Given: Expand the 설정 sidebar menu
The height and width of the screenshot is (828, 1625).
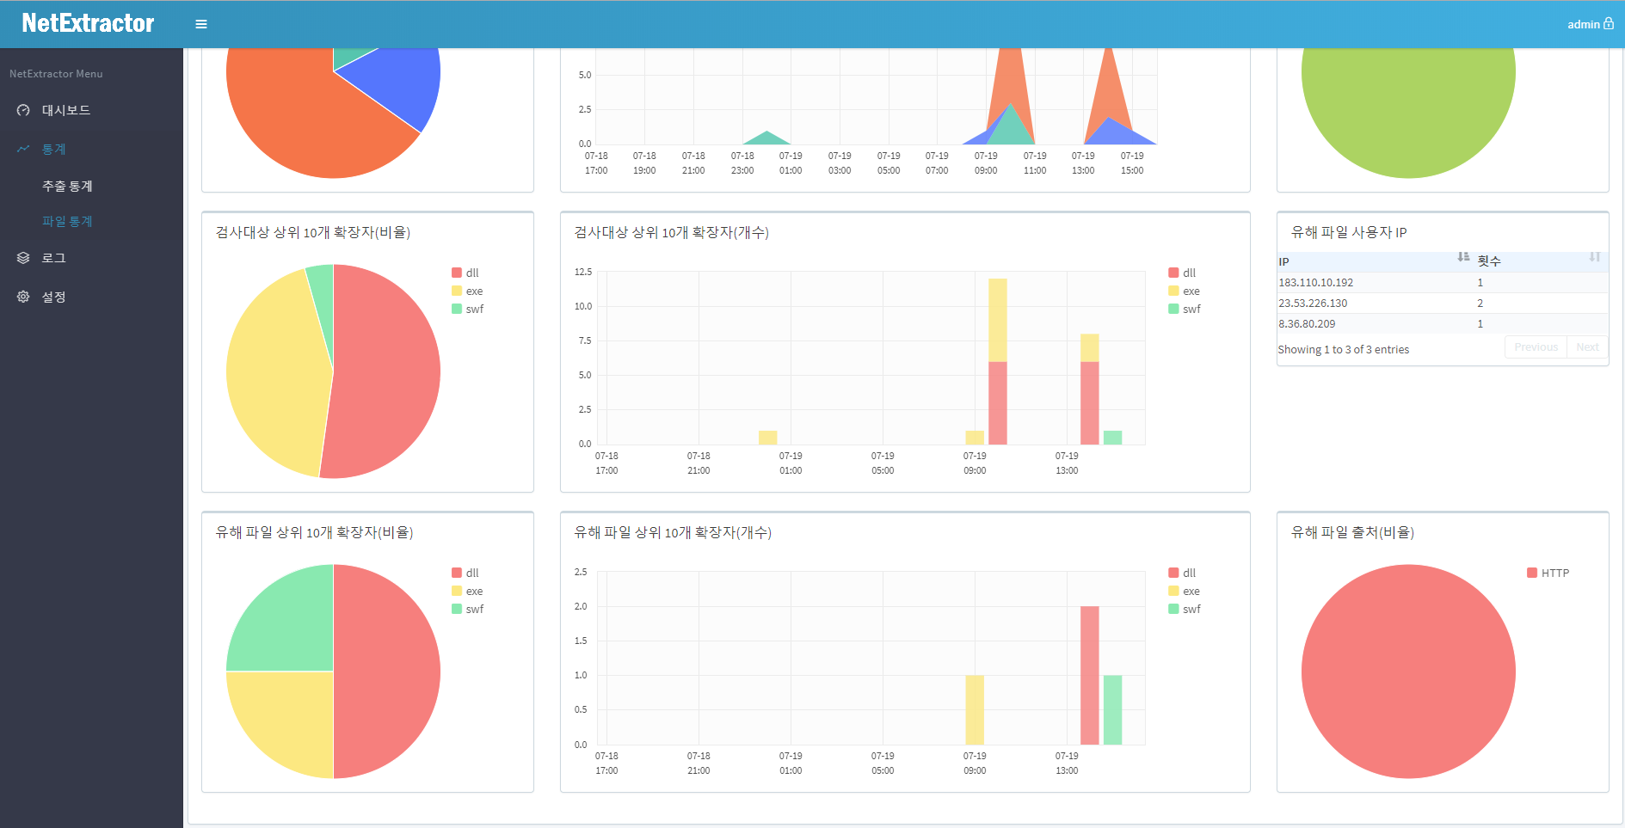Looking at the screenshot, I should [54, 297].
